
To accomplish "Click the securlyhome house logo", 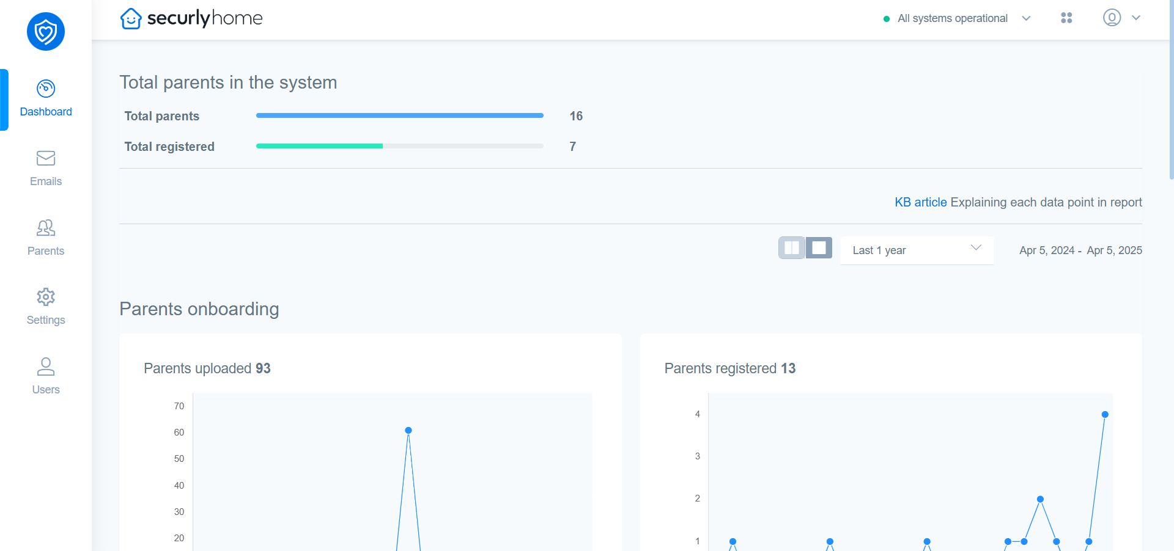I will (131, 18).
